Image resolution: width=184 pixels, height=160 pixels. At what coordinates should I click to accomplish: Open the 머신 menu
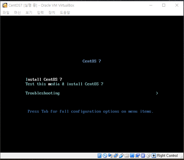coord(18,12)
